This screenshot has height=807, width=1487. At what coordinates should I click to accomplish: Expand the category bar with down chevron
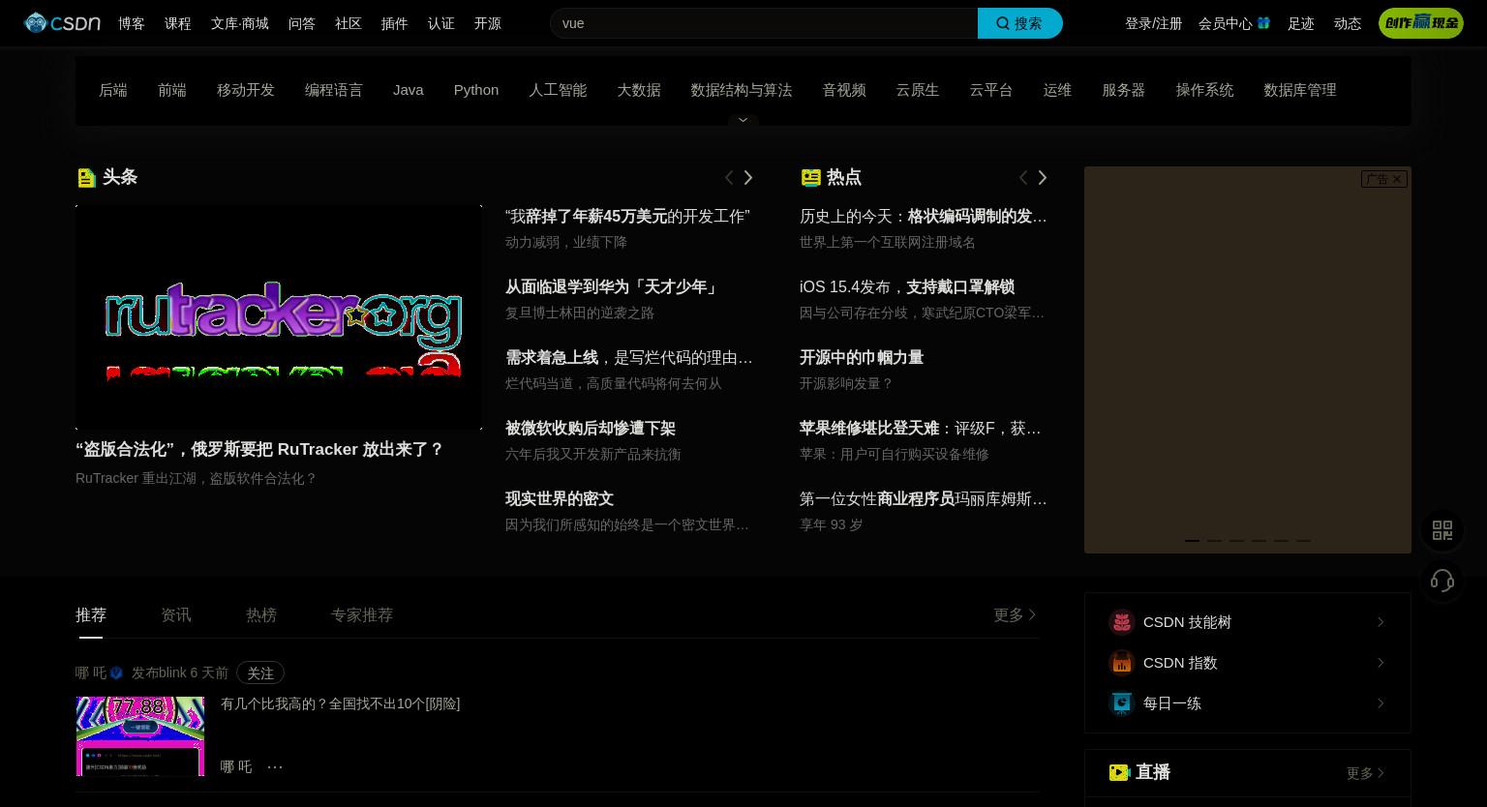pos(743,120)
